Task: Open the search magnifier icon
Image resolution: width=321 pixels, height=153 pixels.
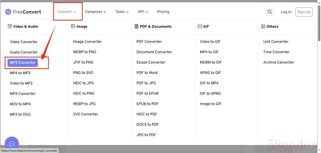Action: click(x=270, y=12)
